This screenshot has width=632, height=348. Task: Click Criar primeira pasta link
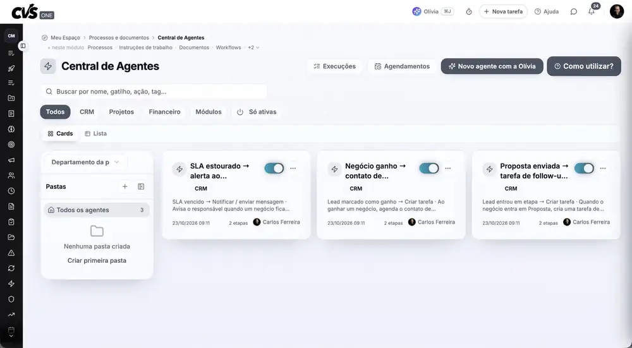pyautogui.click(x=97, y=261)
